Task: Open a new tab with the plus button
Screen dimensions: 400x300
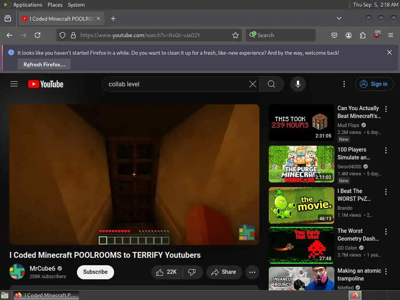Action: (113, 19)
